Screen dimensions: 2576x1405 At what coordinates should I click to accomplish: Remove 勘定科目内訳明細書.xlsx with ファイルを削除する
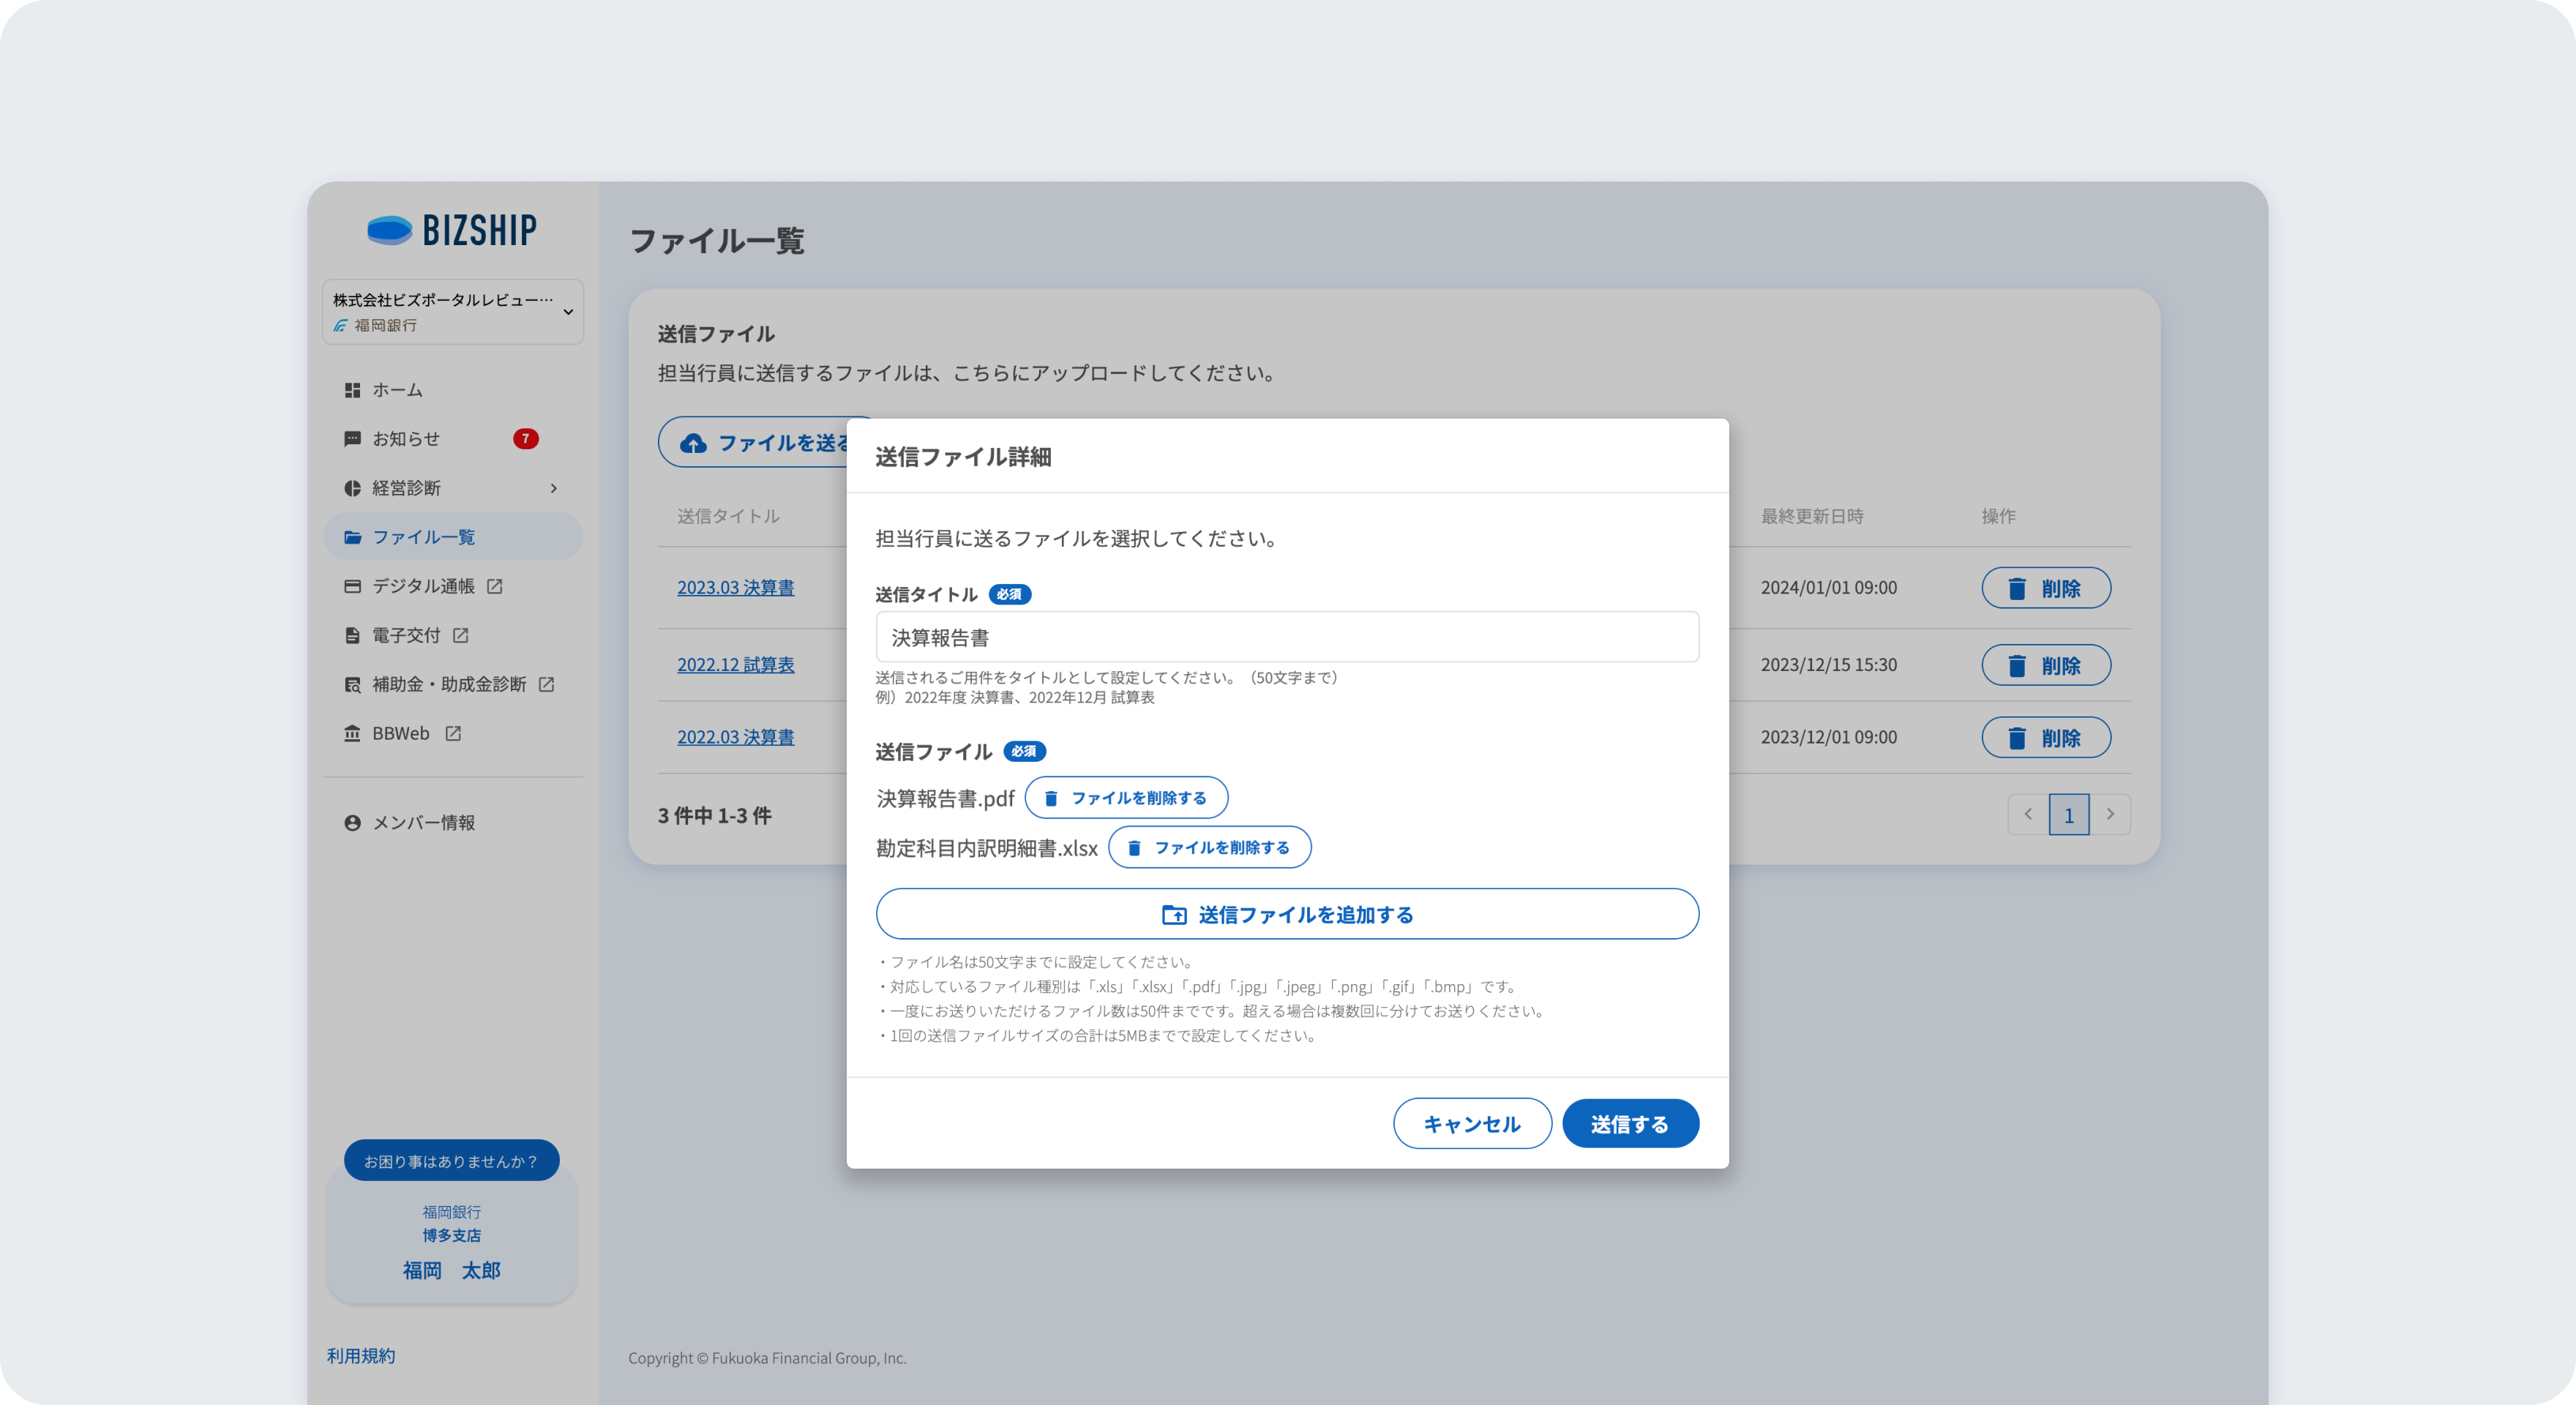tap(1209, 847)
